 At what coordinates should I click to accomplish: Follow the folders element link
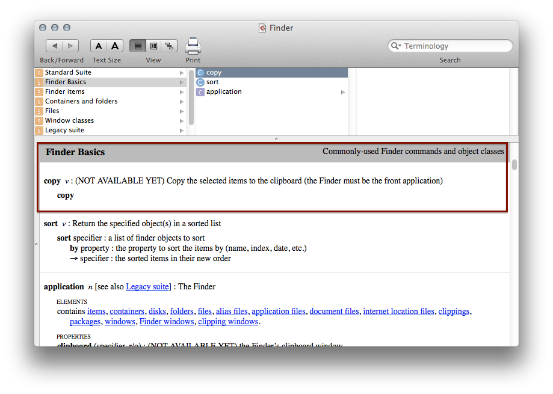pos(182,311)
